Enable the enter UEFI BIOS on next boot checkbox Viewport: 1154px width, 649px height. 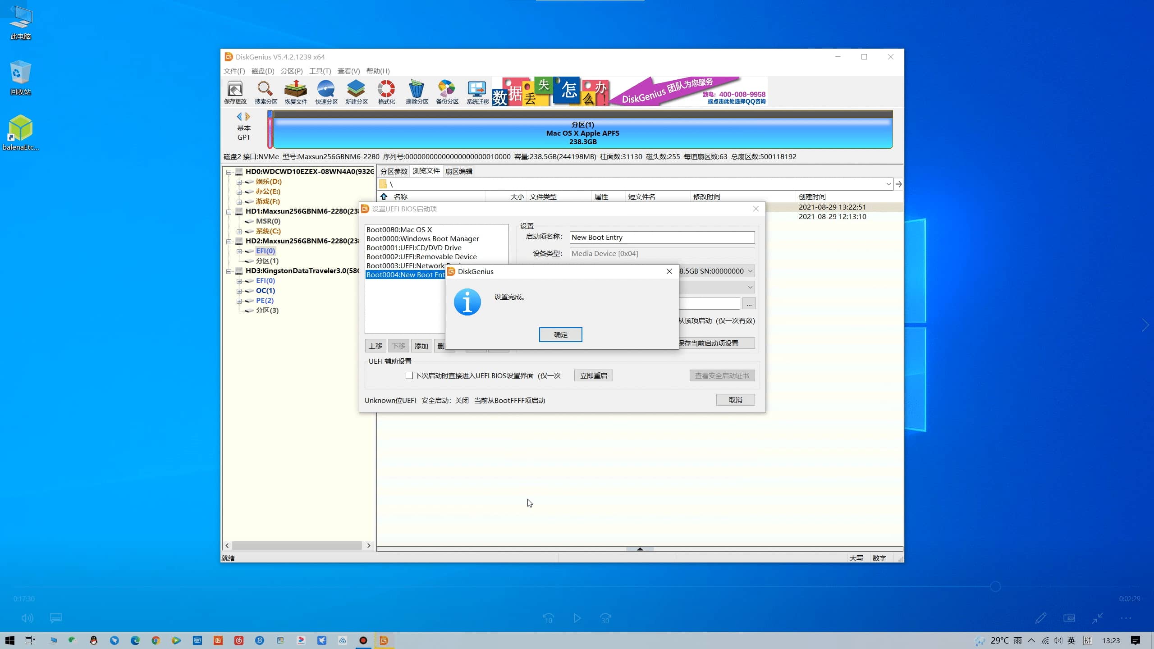[x=409, y=375]
